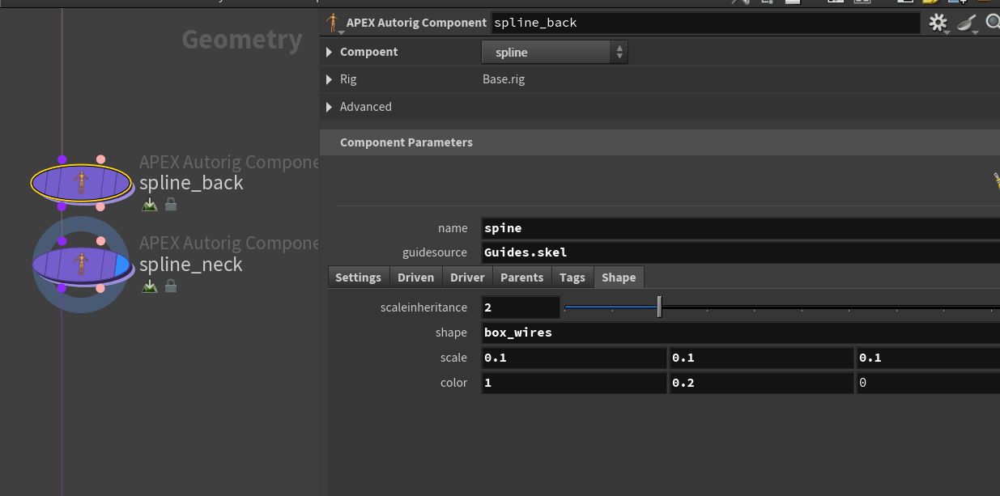Click the name parameter label
Viewport: 1000px width, 496px height.
tap(453, 228)
